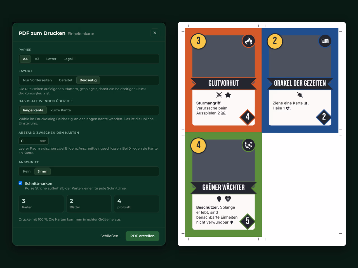Choose Nur Vorderseiten layout
This screenshot has width=358, height=268.
[x=37, y=80]
